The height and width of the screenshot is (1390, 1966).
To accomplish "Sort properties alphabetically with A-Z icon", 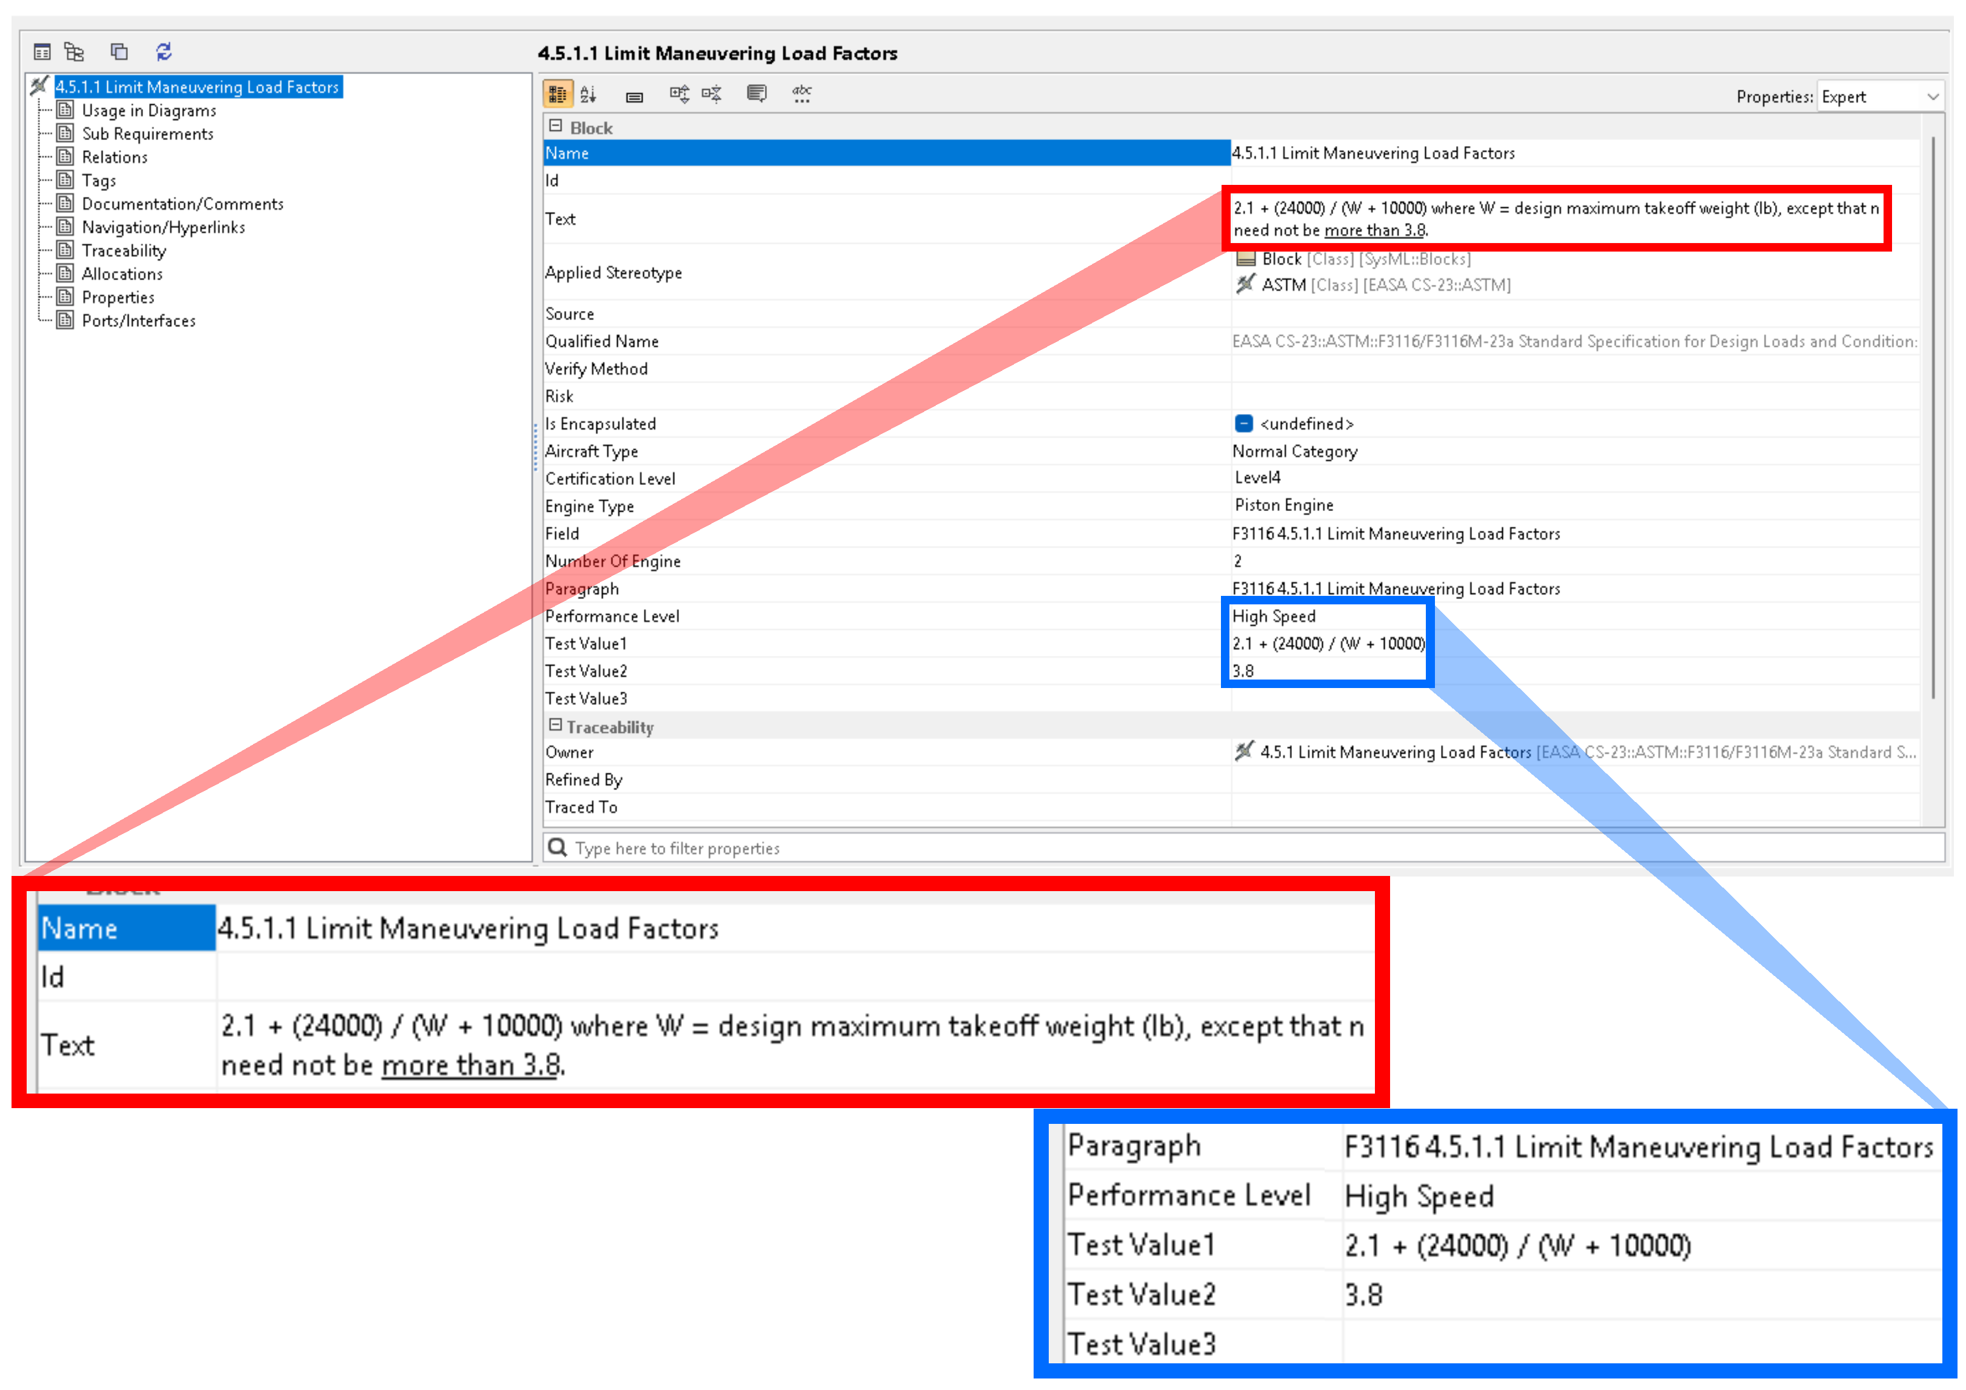I will coord(588,93).
